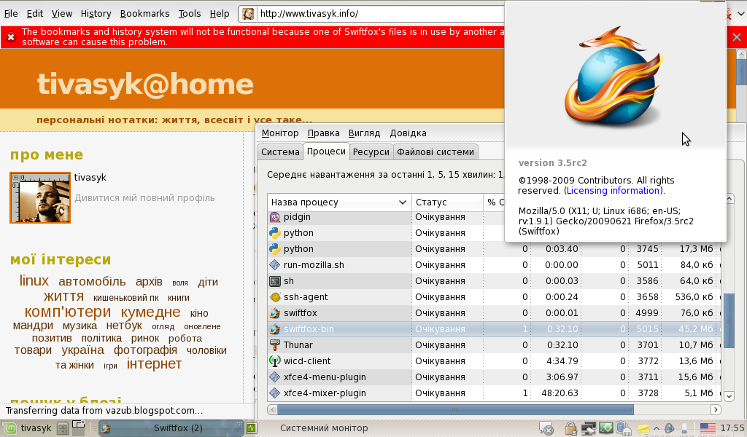Switch to the Процеси tab
747x437 pixels.
(326, 151)
